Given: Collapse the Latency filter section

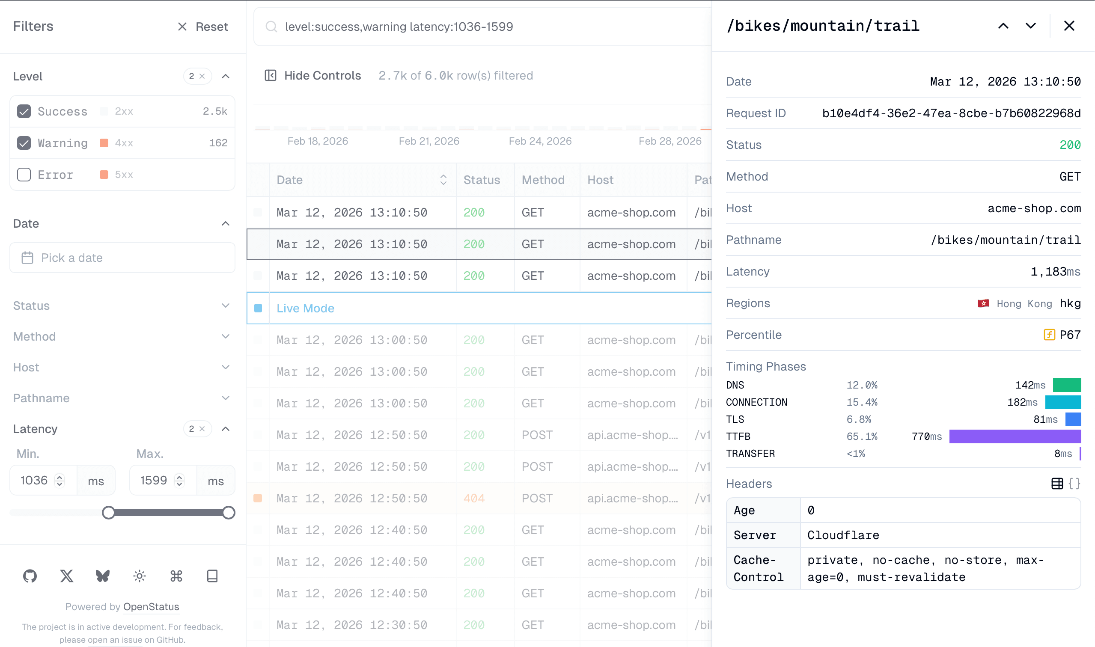Looking at the screenshot, I should (226, 429).
